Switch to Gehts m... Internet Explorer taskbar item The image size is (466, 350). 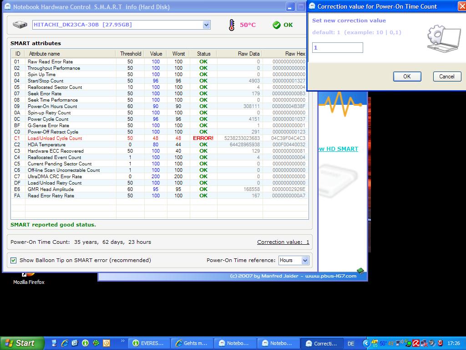(x=191, y=343)
